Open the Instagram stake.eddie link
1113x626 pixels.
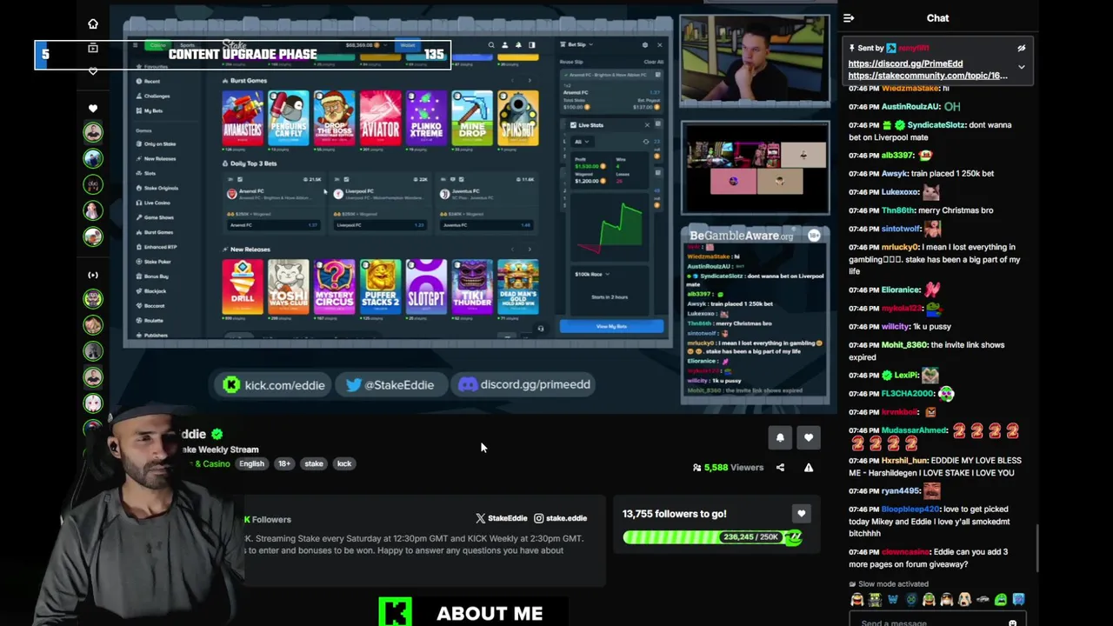coord(561,518)
